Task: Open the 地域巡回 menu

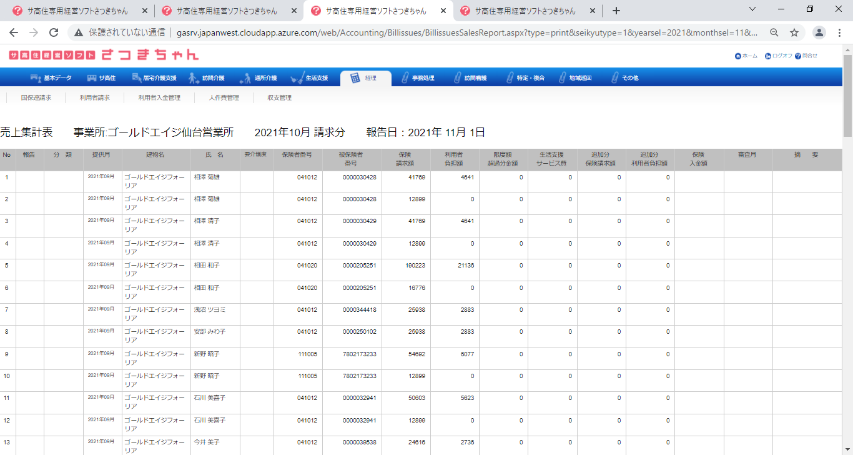Action: (574, 78)
